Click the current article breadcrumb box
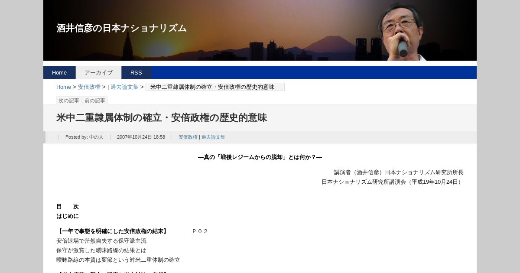 point(215,87)
